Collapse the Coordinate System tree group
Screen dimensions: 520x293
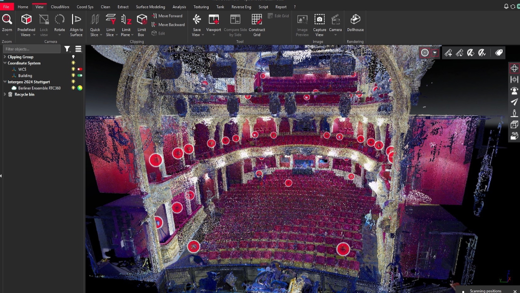coord(5,63)
